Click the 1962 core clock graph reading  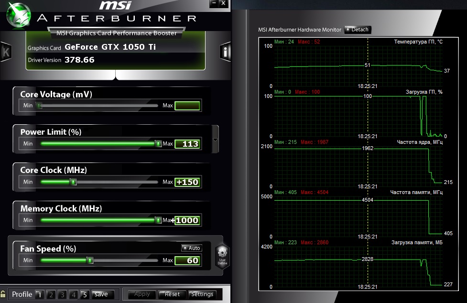pos(368,148)
